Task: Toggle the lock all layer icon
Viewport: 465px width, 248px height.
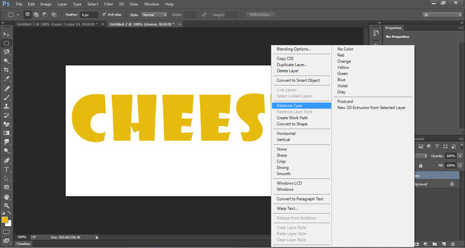Action: click(x=420, y=166)
